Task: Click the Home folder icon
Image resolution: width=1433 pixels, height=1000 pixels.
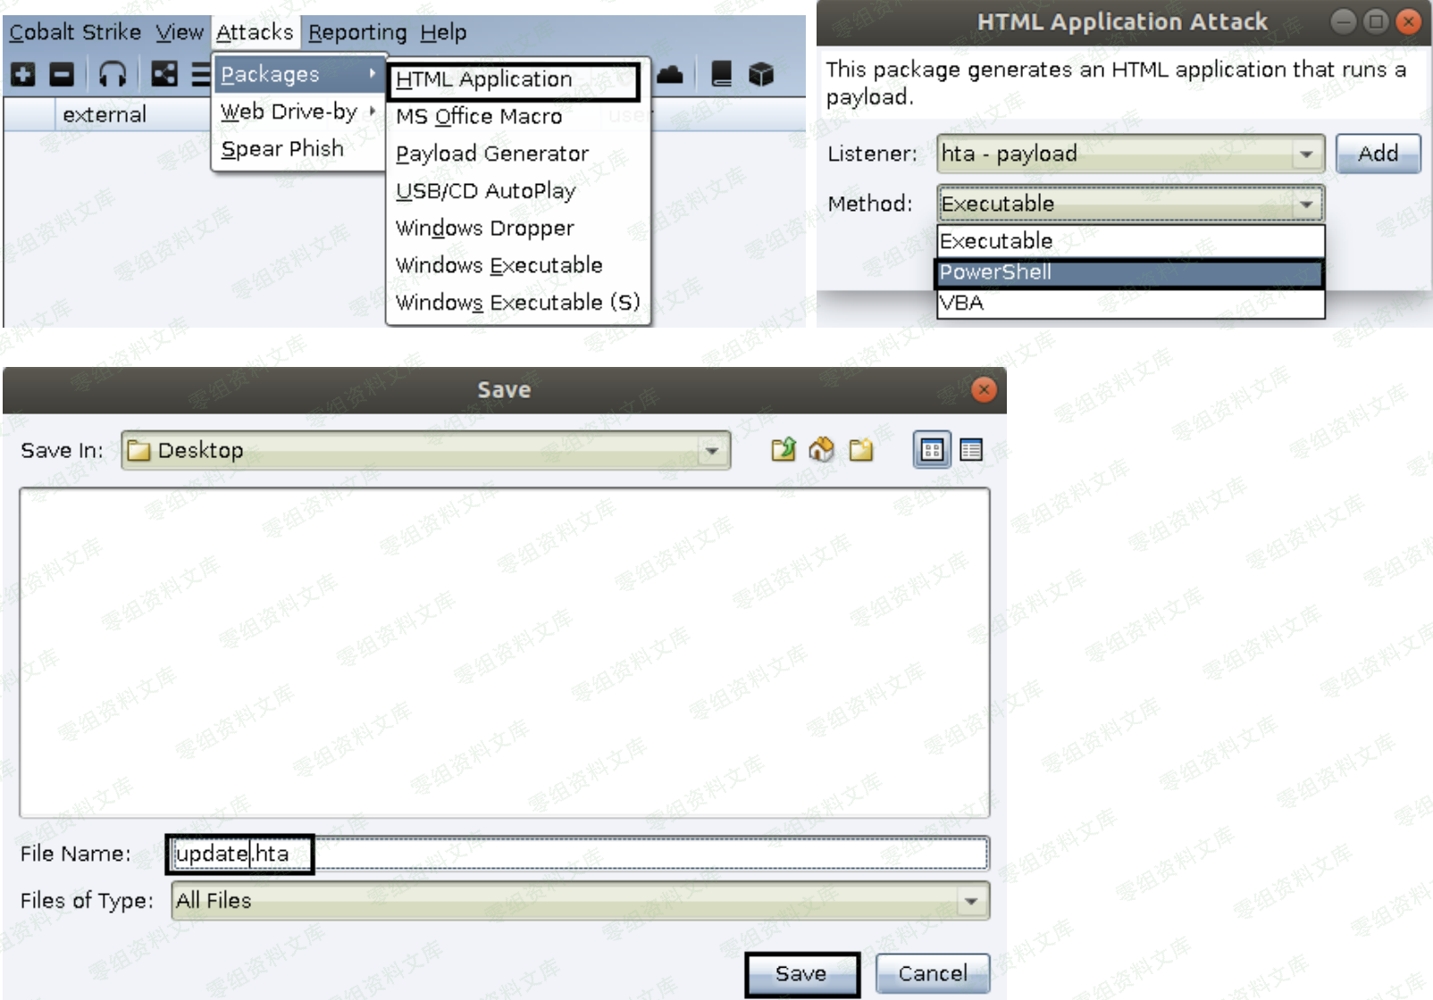Action: point(822,450)
